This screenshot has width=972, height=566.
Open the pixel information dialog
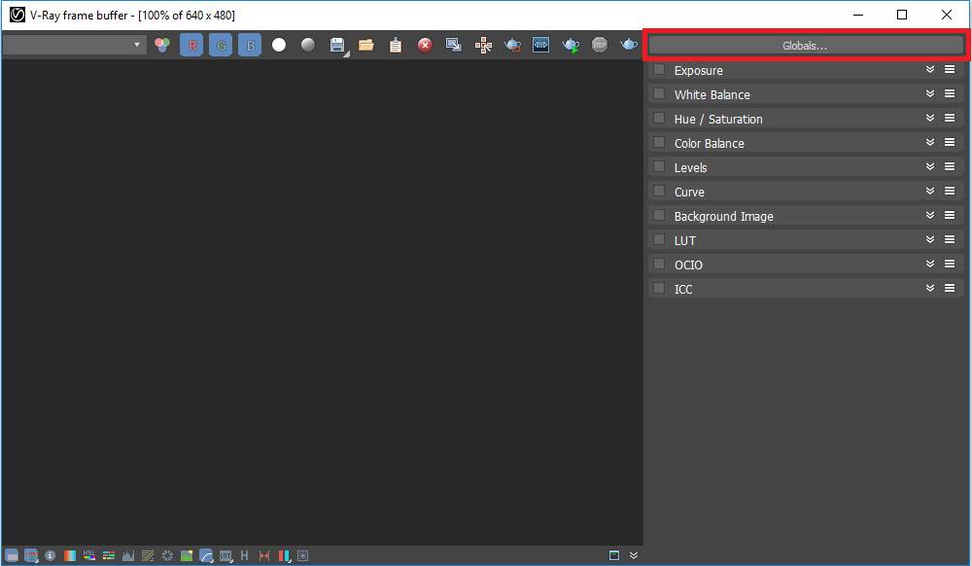point(51,555)
